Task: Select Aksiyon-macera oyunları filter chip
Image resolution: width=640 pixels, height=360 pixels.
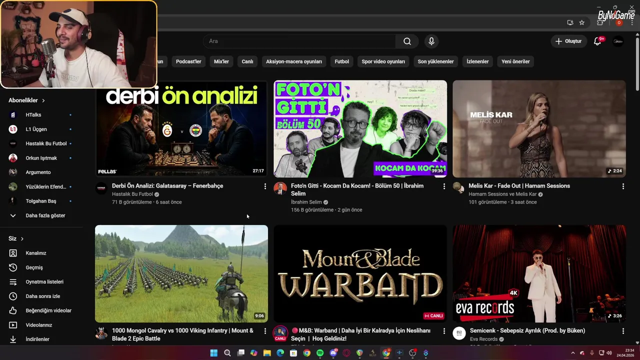Action: (294, 61)
